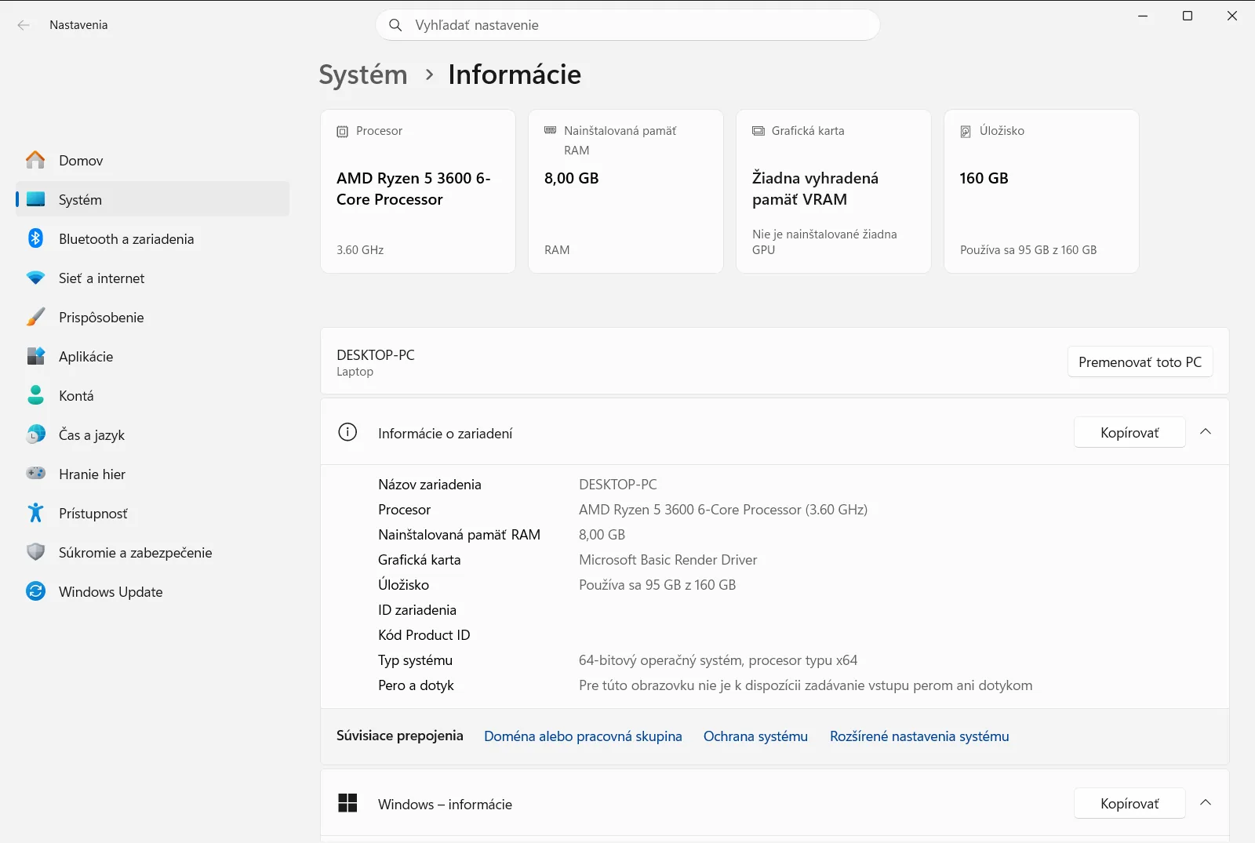Image resolution: width=1255 pixels, height=843 pixels.
Task: Select Microsoft Basic Render Driver text
Action: [668, 560]
